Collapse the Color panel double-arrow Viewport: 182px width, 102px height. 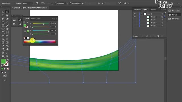tap(53, 19)
